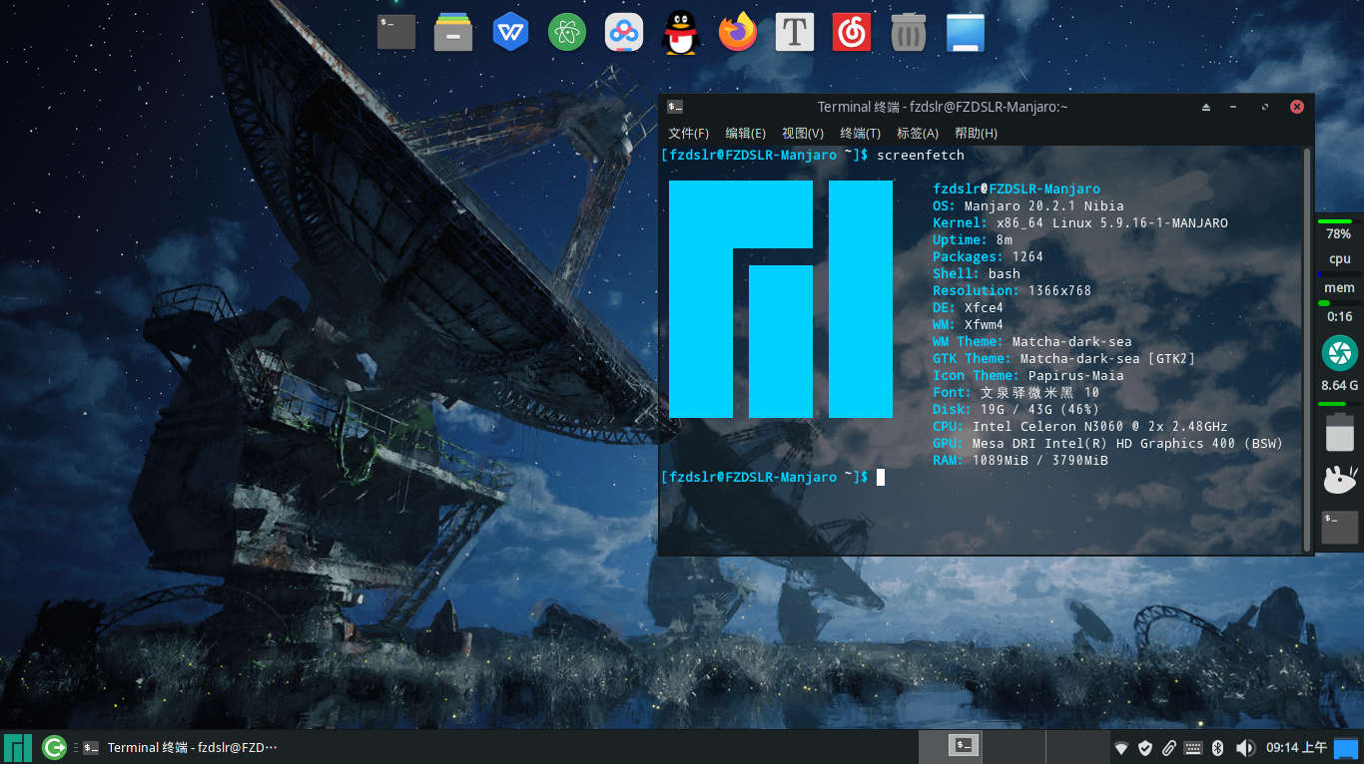Open the Manjaro application menu
The height and width of the screenshot is (764, 1364).
point(18,747)
